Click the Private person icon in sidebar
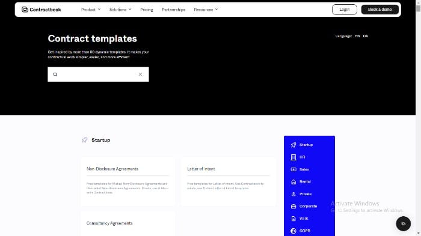This screenshot has width=421, height=236. [293, 194]
